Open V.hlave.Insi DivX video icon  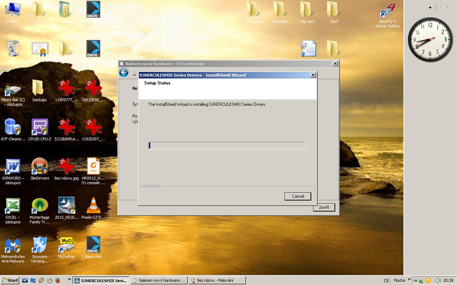coord(93,248)
